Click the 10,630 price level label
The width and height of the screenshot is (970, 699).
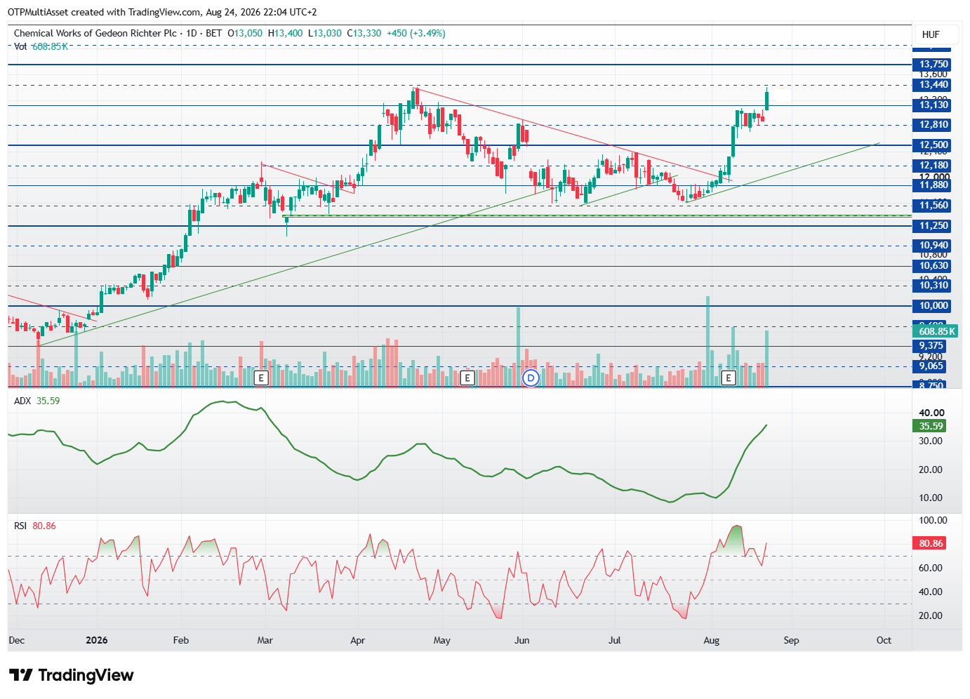point(934,266)
